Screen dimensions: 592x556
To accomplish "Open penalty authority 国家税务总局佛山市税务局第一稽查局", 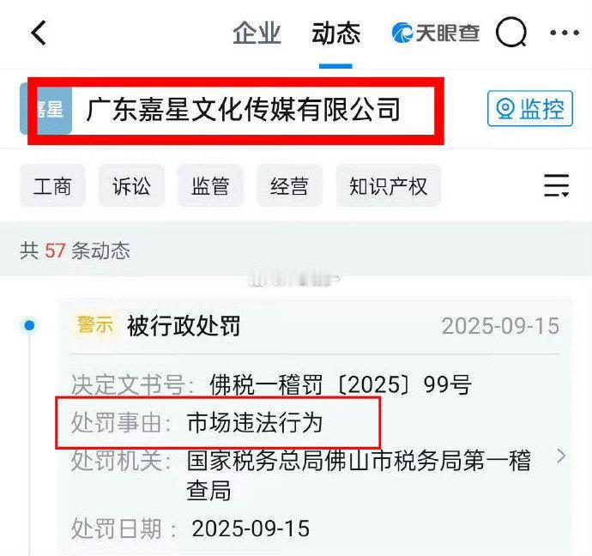I will [x=359, y=475].
